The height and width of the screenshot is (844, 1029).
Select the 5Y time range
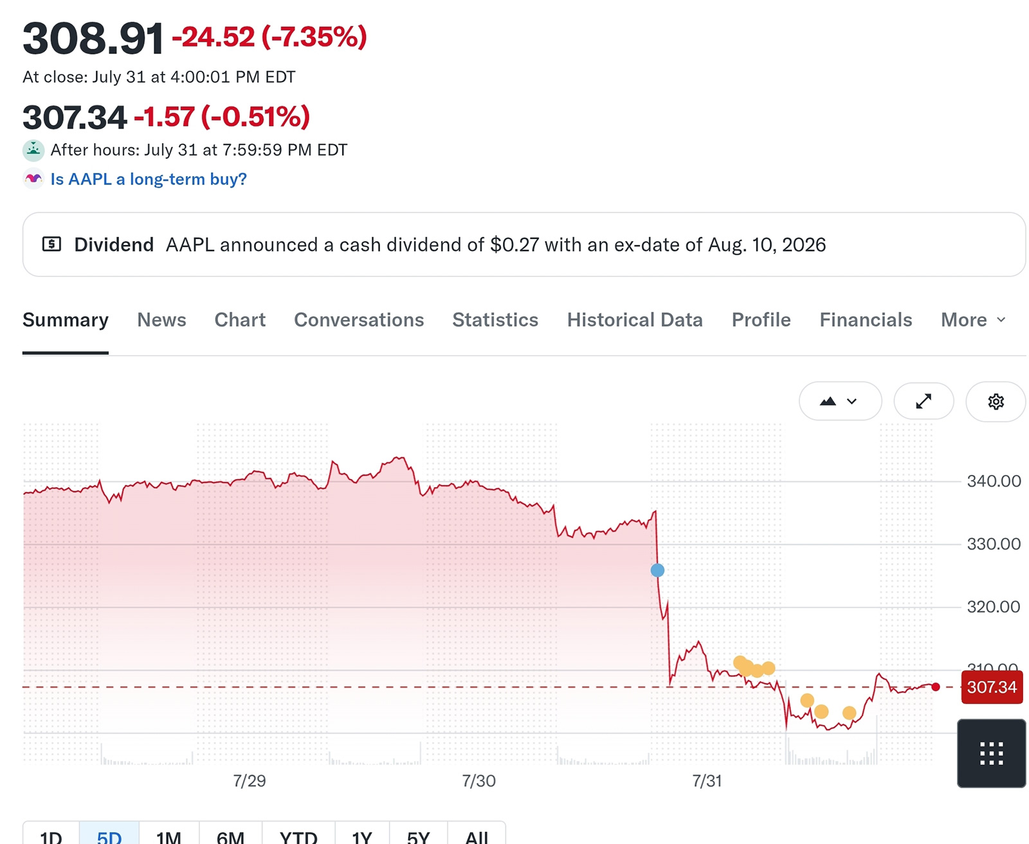click(418, 836)
